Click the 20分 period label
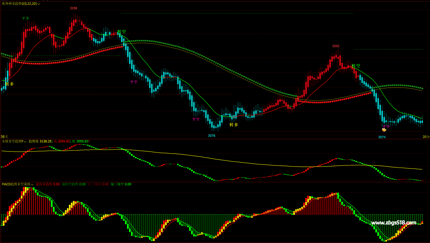The height and width of the screenshot is (243, 430). pyautogui.click(x=426, y=137)
